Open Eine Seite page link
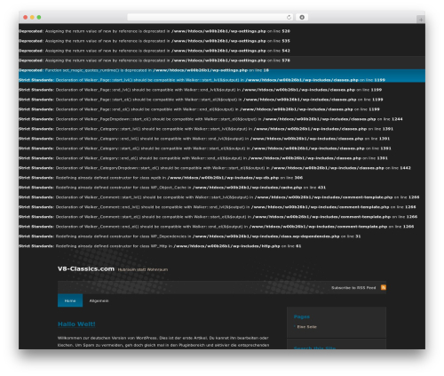The height and width of the screenshot is (376, 444). (x=307, y=327)
